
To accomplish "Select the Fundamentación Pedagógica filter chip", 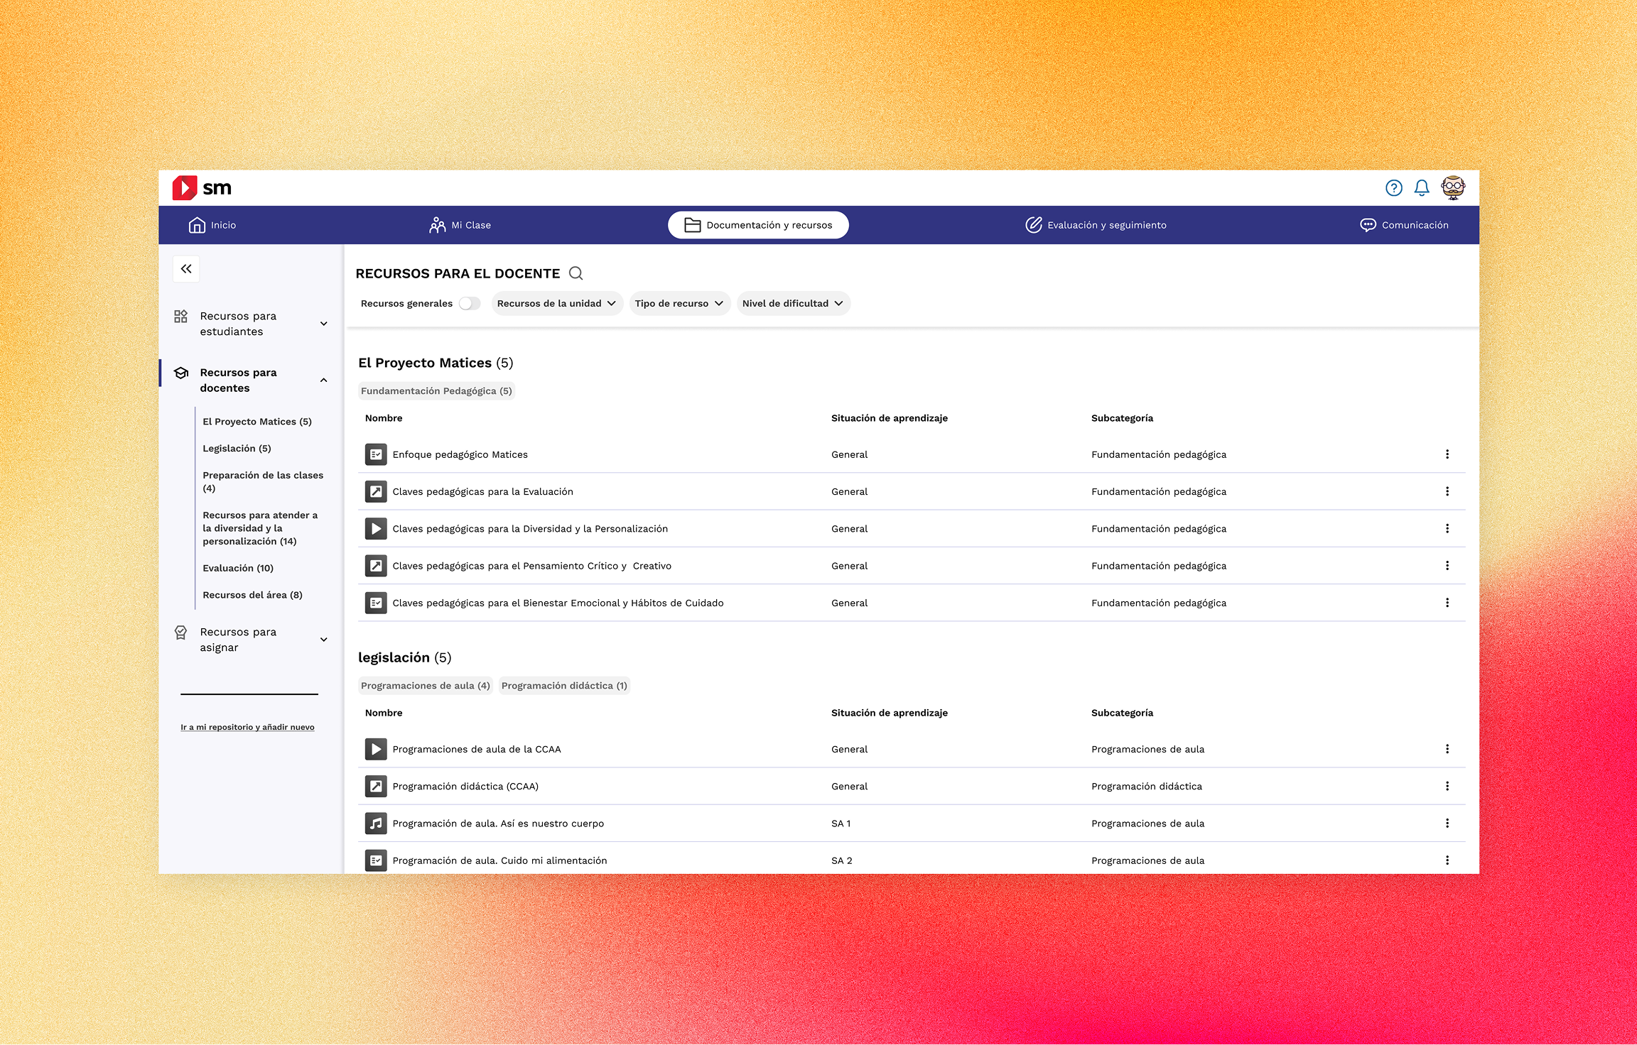I will [436, 390].
